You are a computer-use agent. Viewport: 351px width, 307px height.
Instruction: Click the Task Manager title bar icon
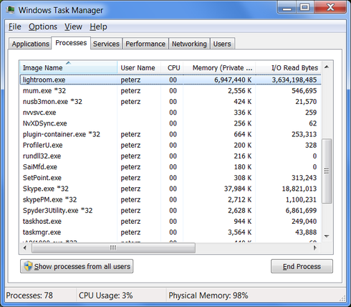10,10
